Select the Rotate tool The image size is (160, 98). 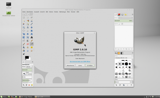32,31
